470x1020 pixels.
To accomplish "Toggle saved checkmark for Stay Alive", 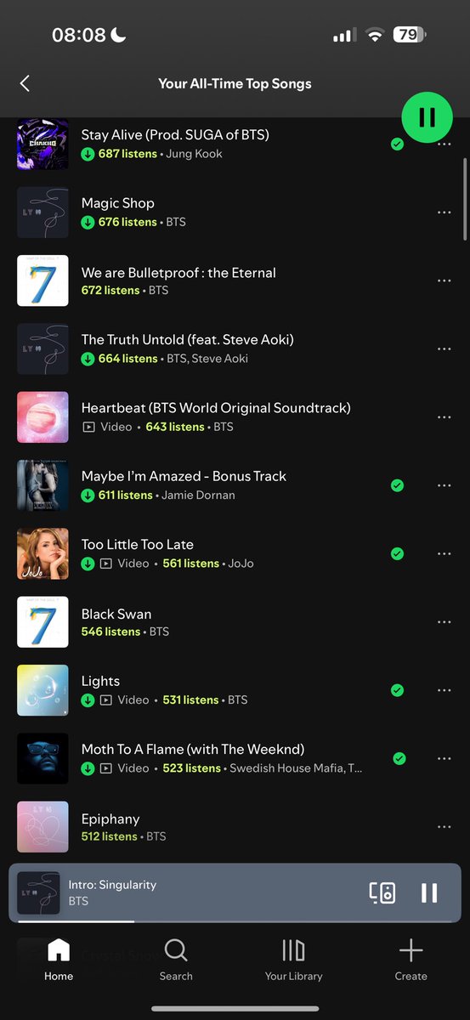I will [x=397, y=144].
